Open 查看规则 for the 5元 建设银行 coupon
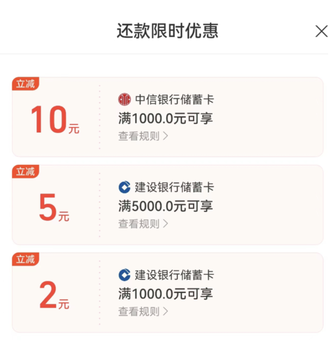335x342 pixels. (x=143, y=224)
